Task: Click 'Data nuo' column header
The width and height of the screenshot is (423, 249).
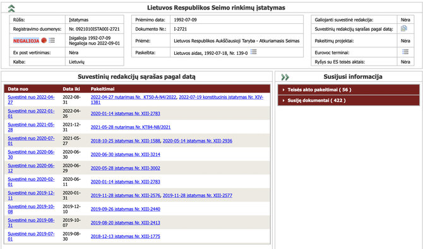Action: [x=18, y=89]
